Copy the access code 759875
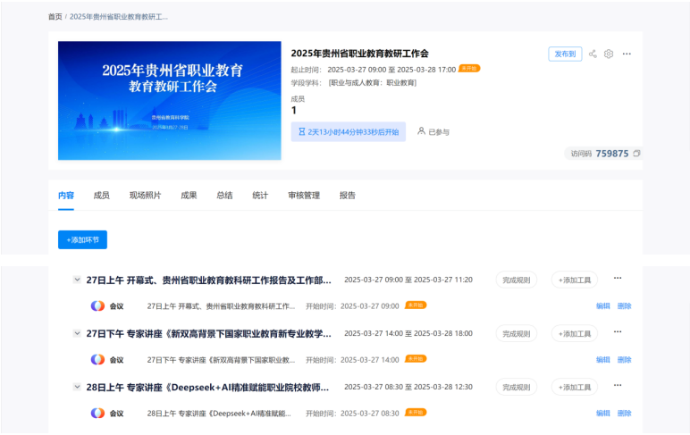Screen dimensions: 690x435 tap(636, 154)
